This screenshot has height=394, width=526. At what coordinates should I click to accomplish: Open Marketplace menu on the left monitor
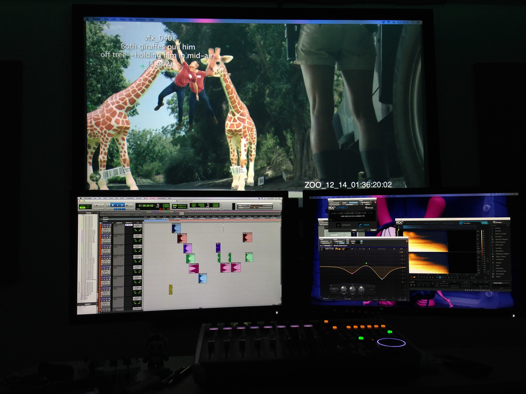(162, 198)
